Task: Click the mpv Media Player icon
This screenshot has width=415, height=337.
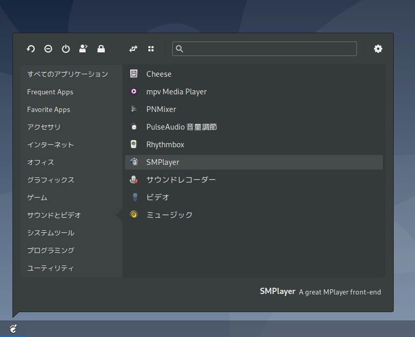Action: click(134, 91)
